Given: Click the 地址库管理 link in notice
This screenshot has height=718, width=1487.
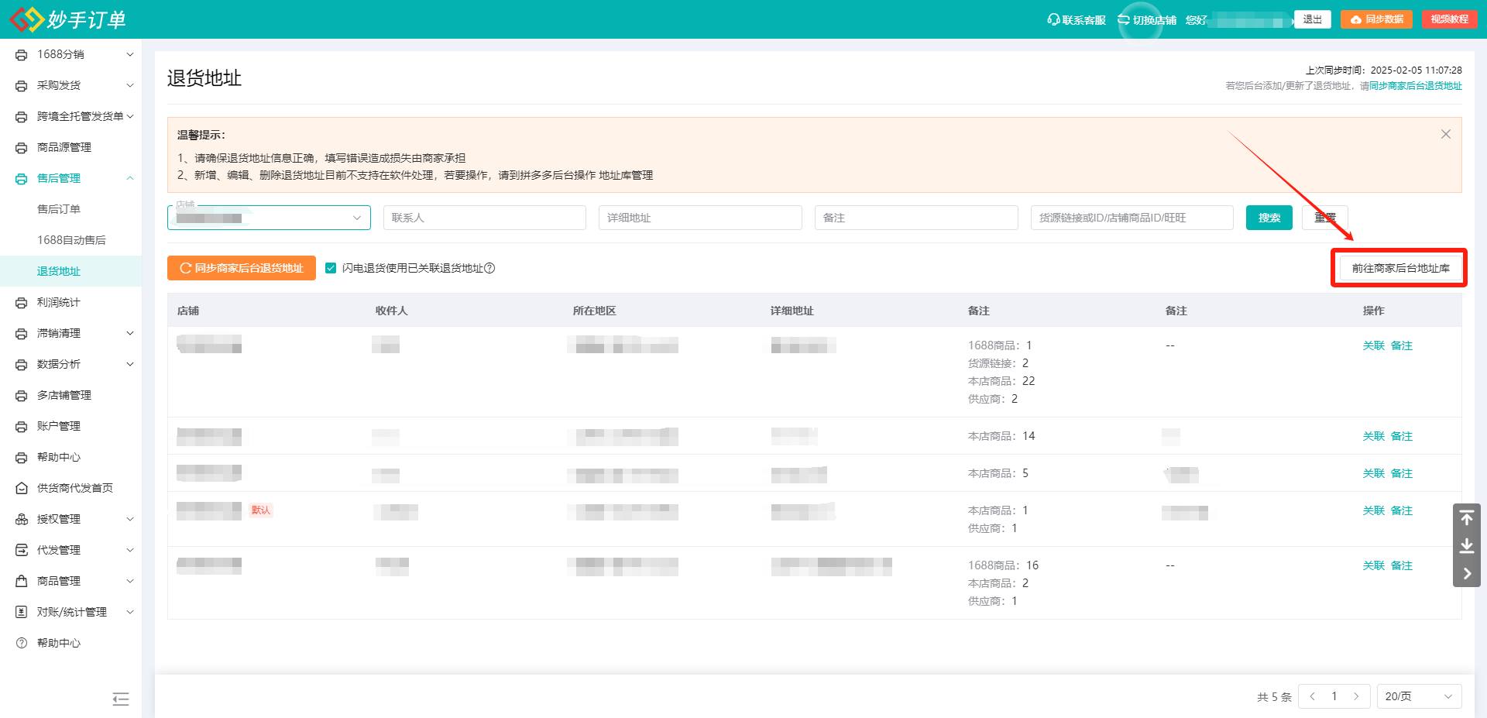Looking at the screenshot, I should (x=626, y=175).
